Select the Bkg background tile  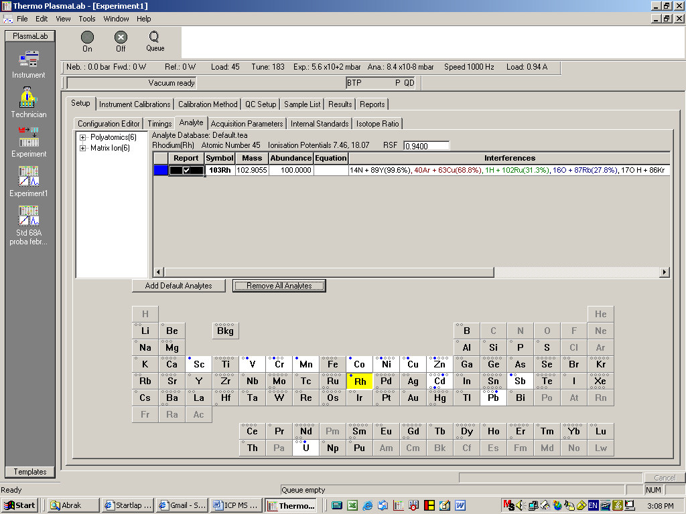225,331
